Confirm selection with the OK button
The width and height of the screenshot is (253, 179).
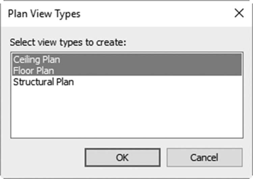click(x=122, y=157)
